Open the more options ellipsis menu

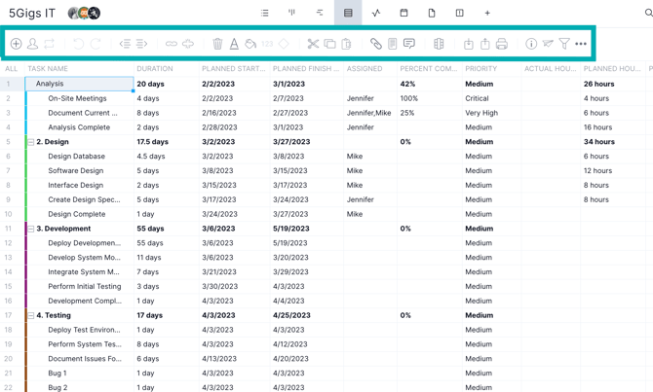[x=581, y=44]
